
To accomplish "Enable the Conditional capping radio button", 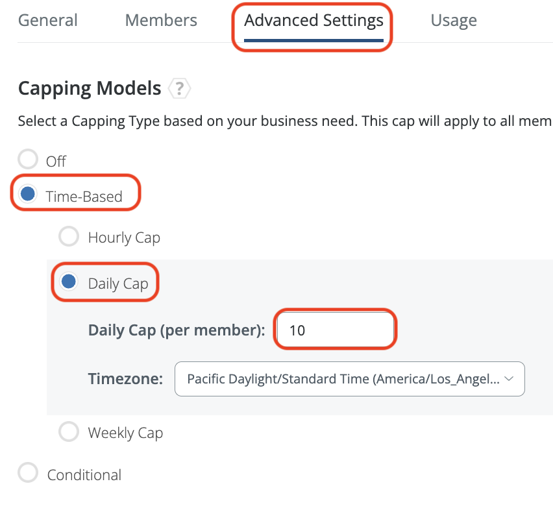I will coord(28,473).
